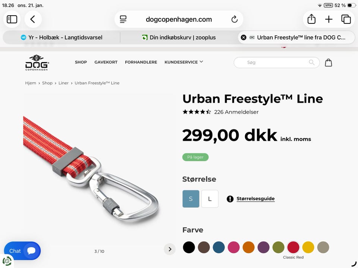Choose the black color swatch
358x268 pixels.
189,247
